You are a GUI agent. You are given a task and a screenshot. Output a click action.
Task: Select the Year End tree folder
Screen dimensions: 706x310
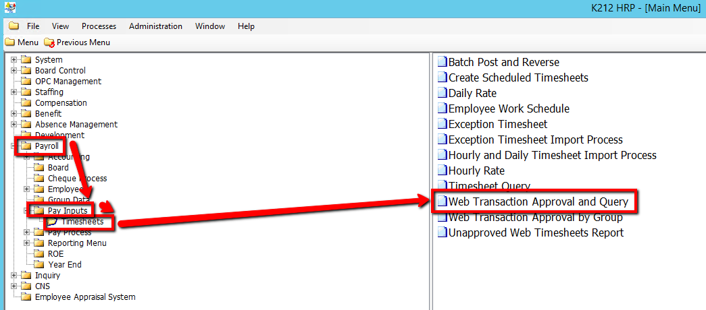(x=64, y=265)
